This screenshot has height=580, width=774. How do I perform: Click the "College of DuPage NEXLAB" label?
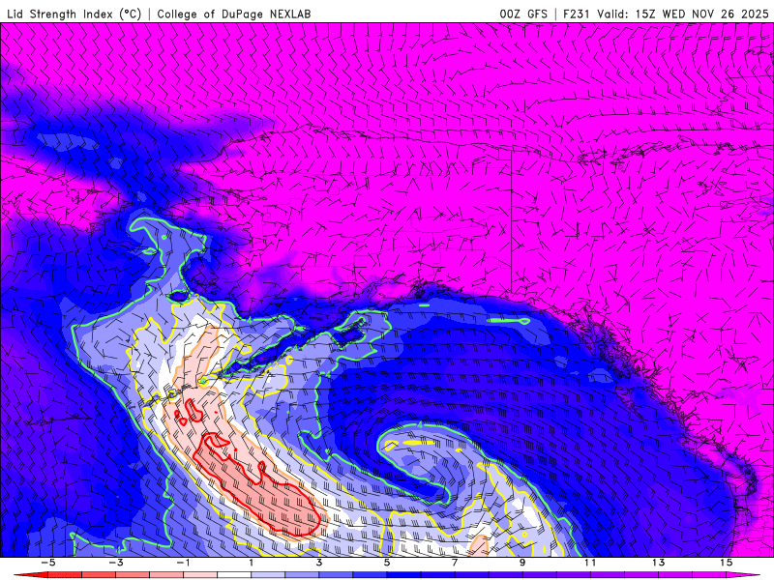point(234,14)
